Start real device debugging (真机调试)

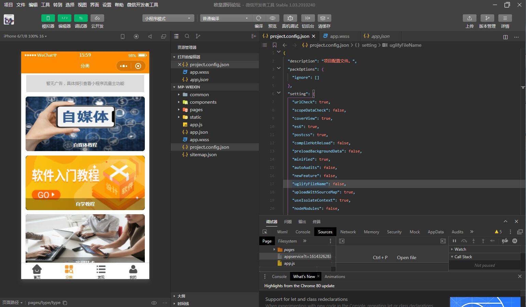[290, 18]
